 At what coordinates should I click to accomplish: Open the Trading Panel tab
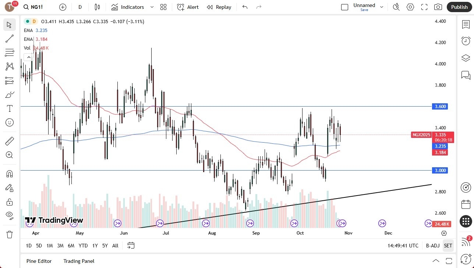click(78, 261)
